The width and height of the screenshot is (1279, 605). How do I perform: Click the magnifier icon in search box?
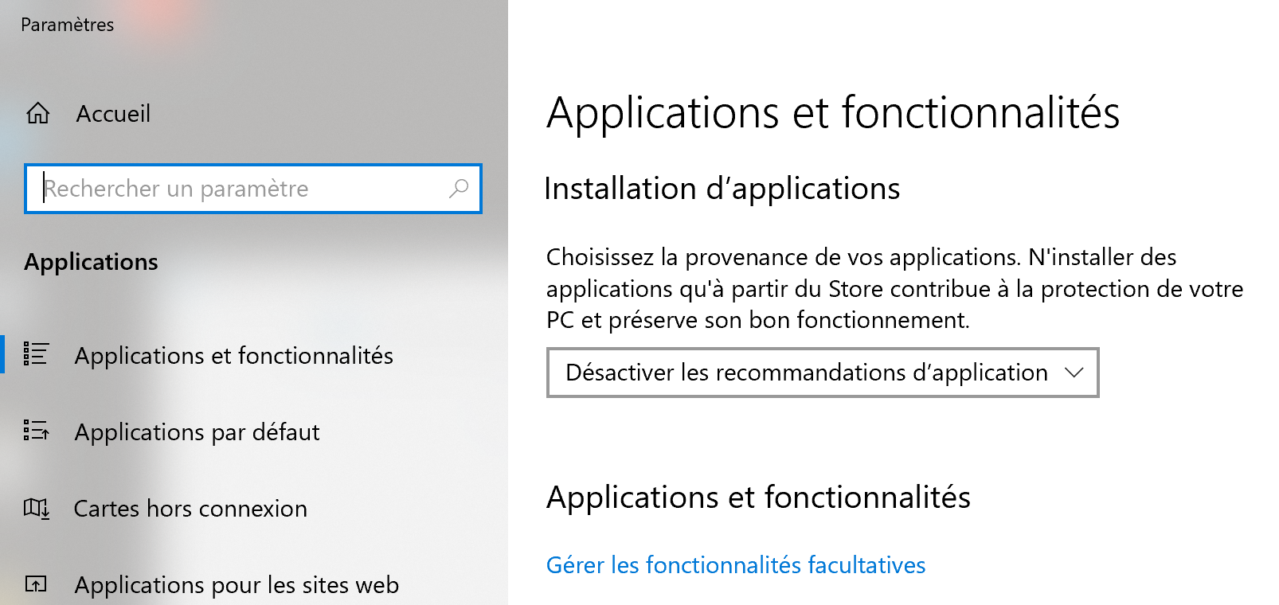[459, 189]
